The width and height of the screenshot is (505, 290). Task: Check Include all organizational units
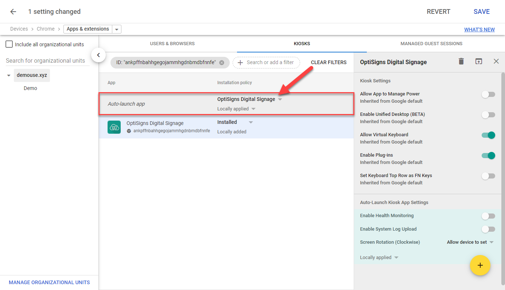click(x=9, y=44)
